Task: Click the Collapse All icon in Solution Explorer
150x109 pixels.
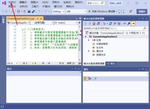Action: 115,23
